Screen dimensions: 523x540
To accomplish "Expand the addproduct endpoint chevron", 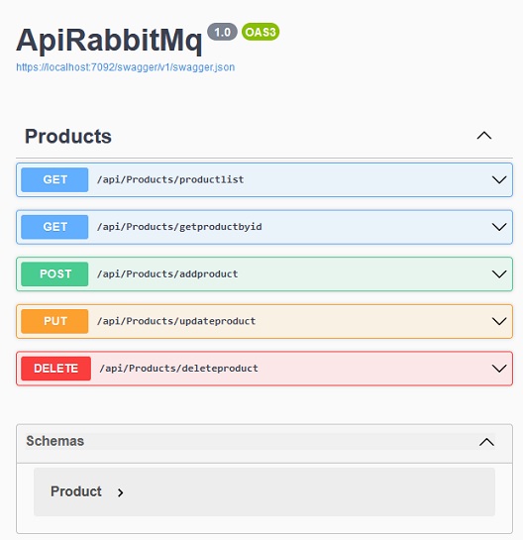I will pyautogui.click(x=499, y=274).
